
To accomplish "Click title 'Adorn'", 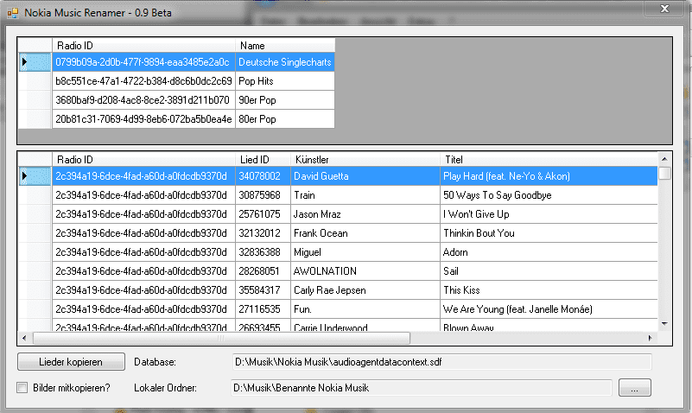I will (x=549, y=252).
